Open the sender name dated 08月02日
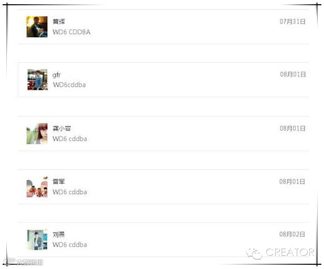Image resolution: width=324 pixels, height=269 pixels. 59,234
